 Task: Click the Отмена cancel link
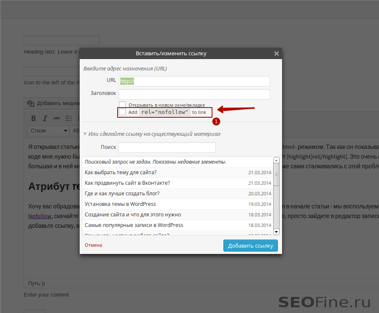click(x=93, y=245)
